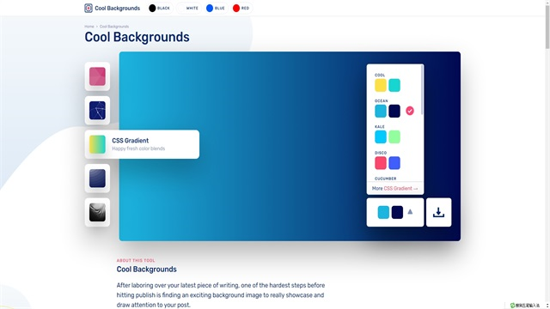Click the Kale palette label
This screenshot has height=309, width=550.
click(x=380, y=127)
